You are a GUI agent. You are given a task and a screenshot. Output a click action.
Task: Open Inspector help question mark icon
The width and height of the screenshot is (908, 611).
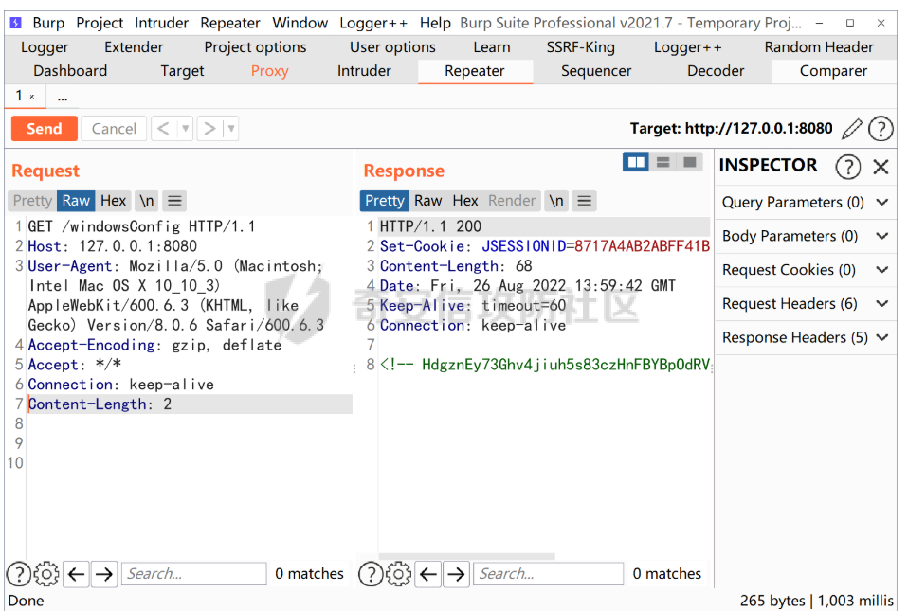(847, 167)
